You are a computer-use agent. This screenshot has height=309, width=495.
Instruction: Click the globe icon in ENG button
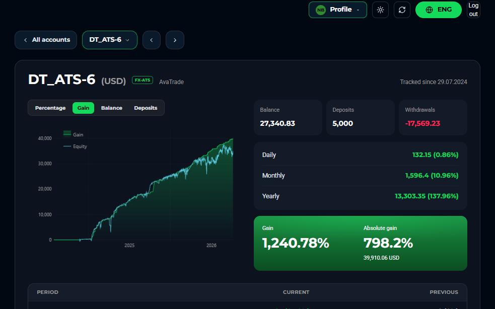tap(429, 10)
